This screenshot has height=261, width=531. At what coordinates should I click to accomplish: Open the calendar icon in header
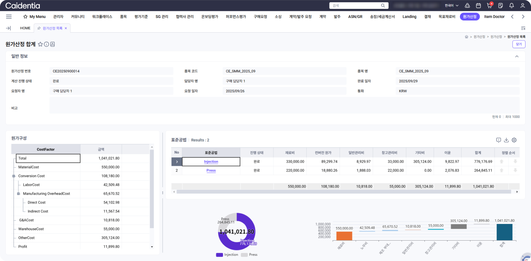(x=478, y=6)
